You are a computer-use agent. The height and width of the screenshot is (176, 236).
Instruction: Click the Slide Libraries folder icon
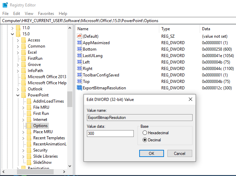coord(29,156)
